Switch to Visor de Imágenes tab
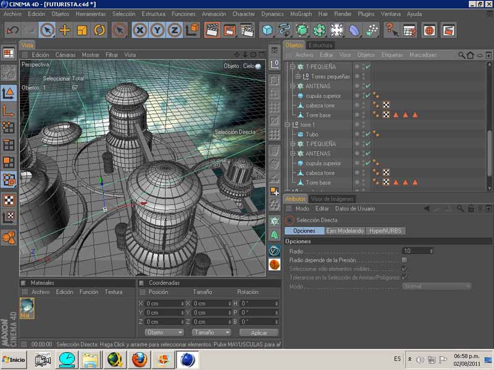 pos(332,199)
